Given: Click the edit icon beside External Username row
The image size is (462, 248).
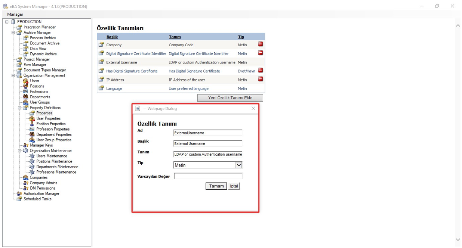Looking at the screenshot, I should tap(101, 62).
